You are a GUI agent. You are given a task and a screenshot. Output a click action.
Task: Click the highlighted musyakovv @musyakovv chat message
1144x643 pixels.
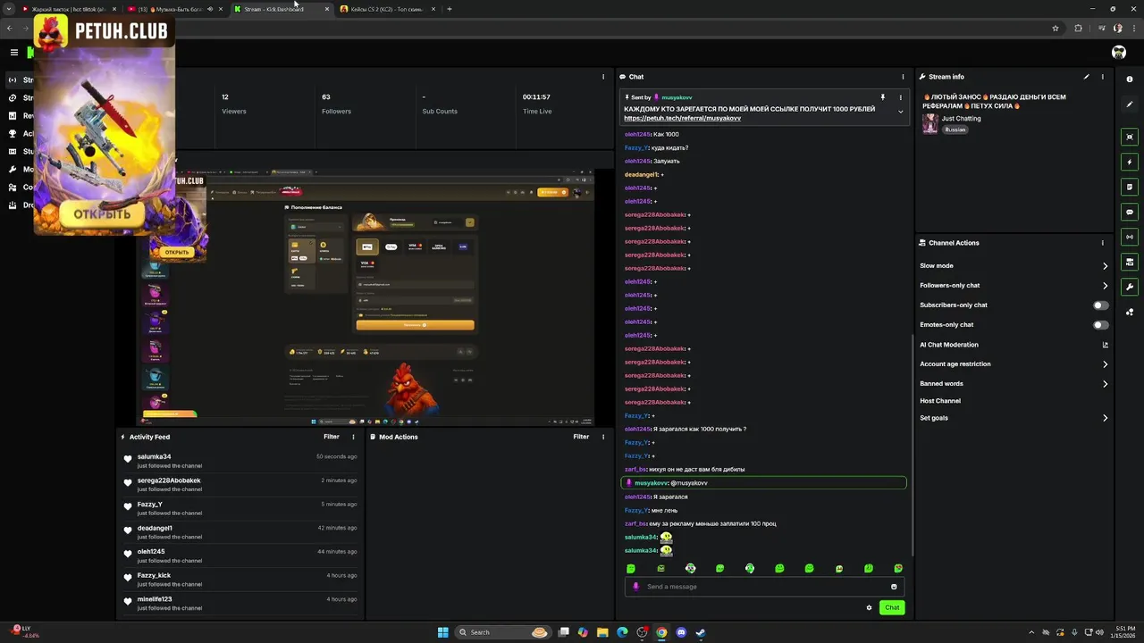coord(763,483)
